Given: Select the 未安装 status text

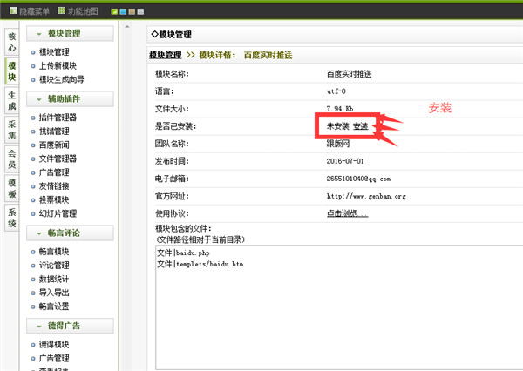Looking at the screenshot, I should coord(337,126).
